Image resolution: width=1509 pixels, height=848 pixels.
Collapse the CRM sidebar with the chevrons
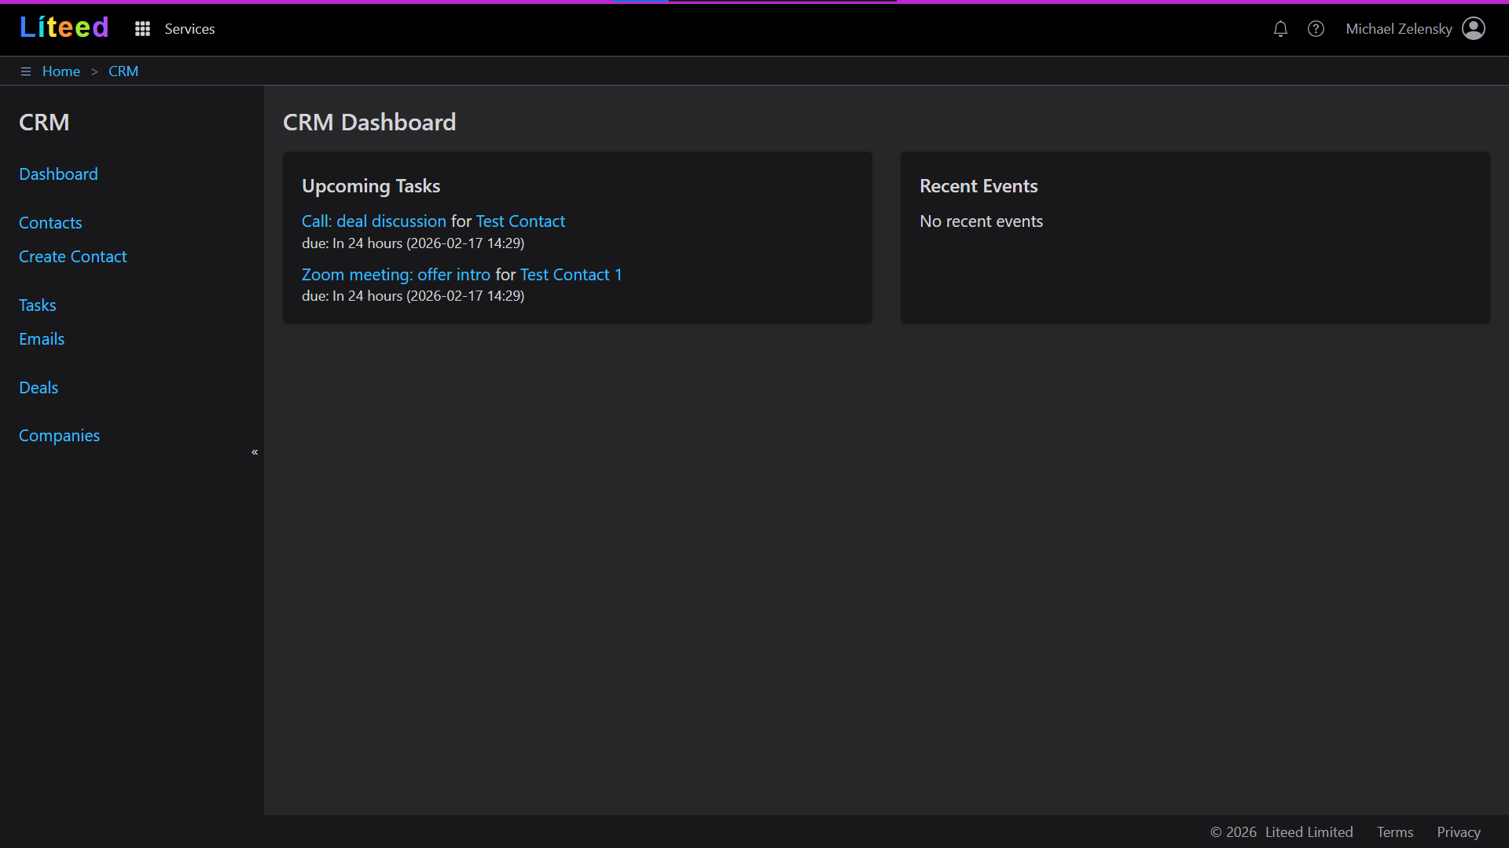point(255,452)
